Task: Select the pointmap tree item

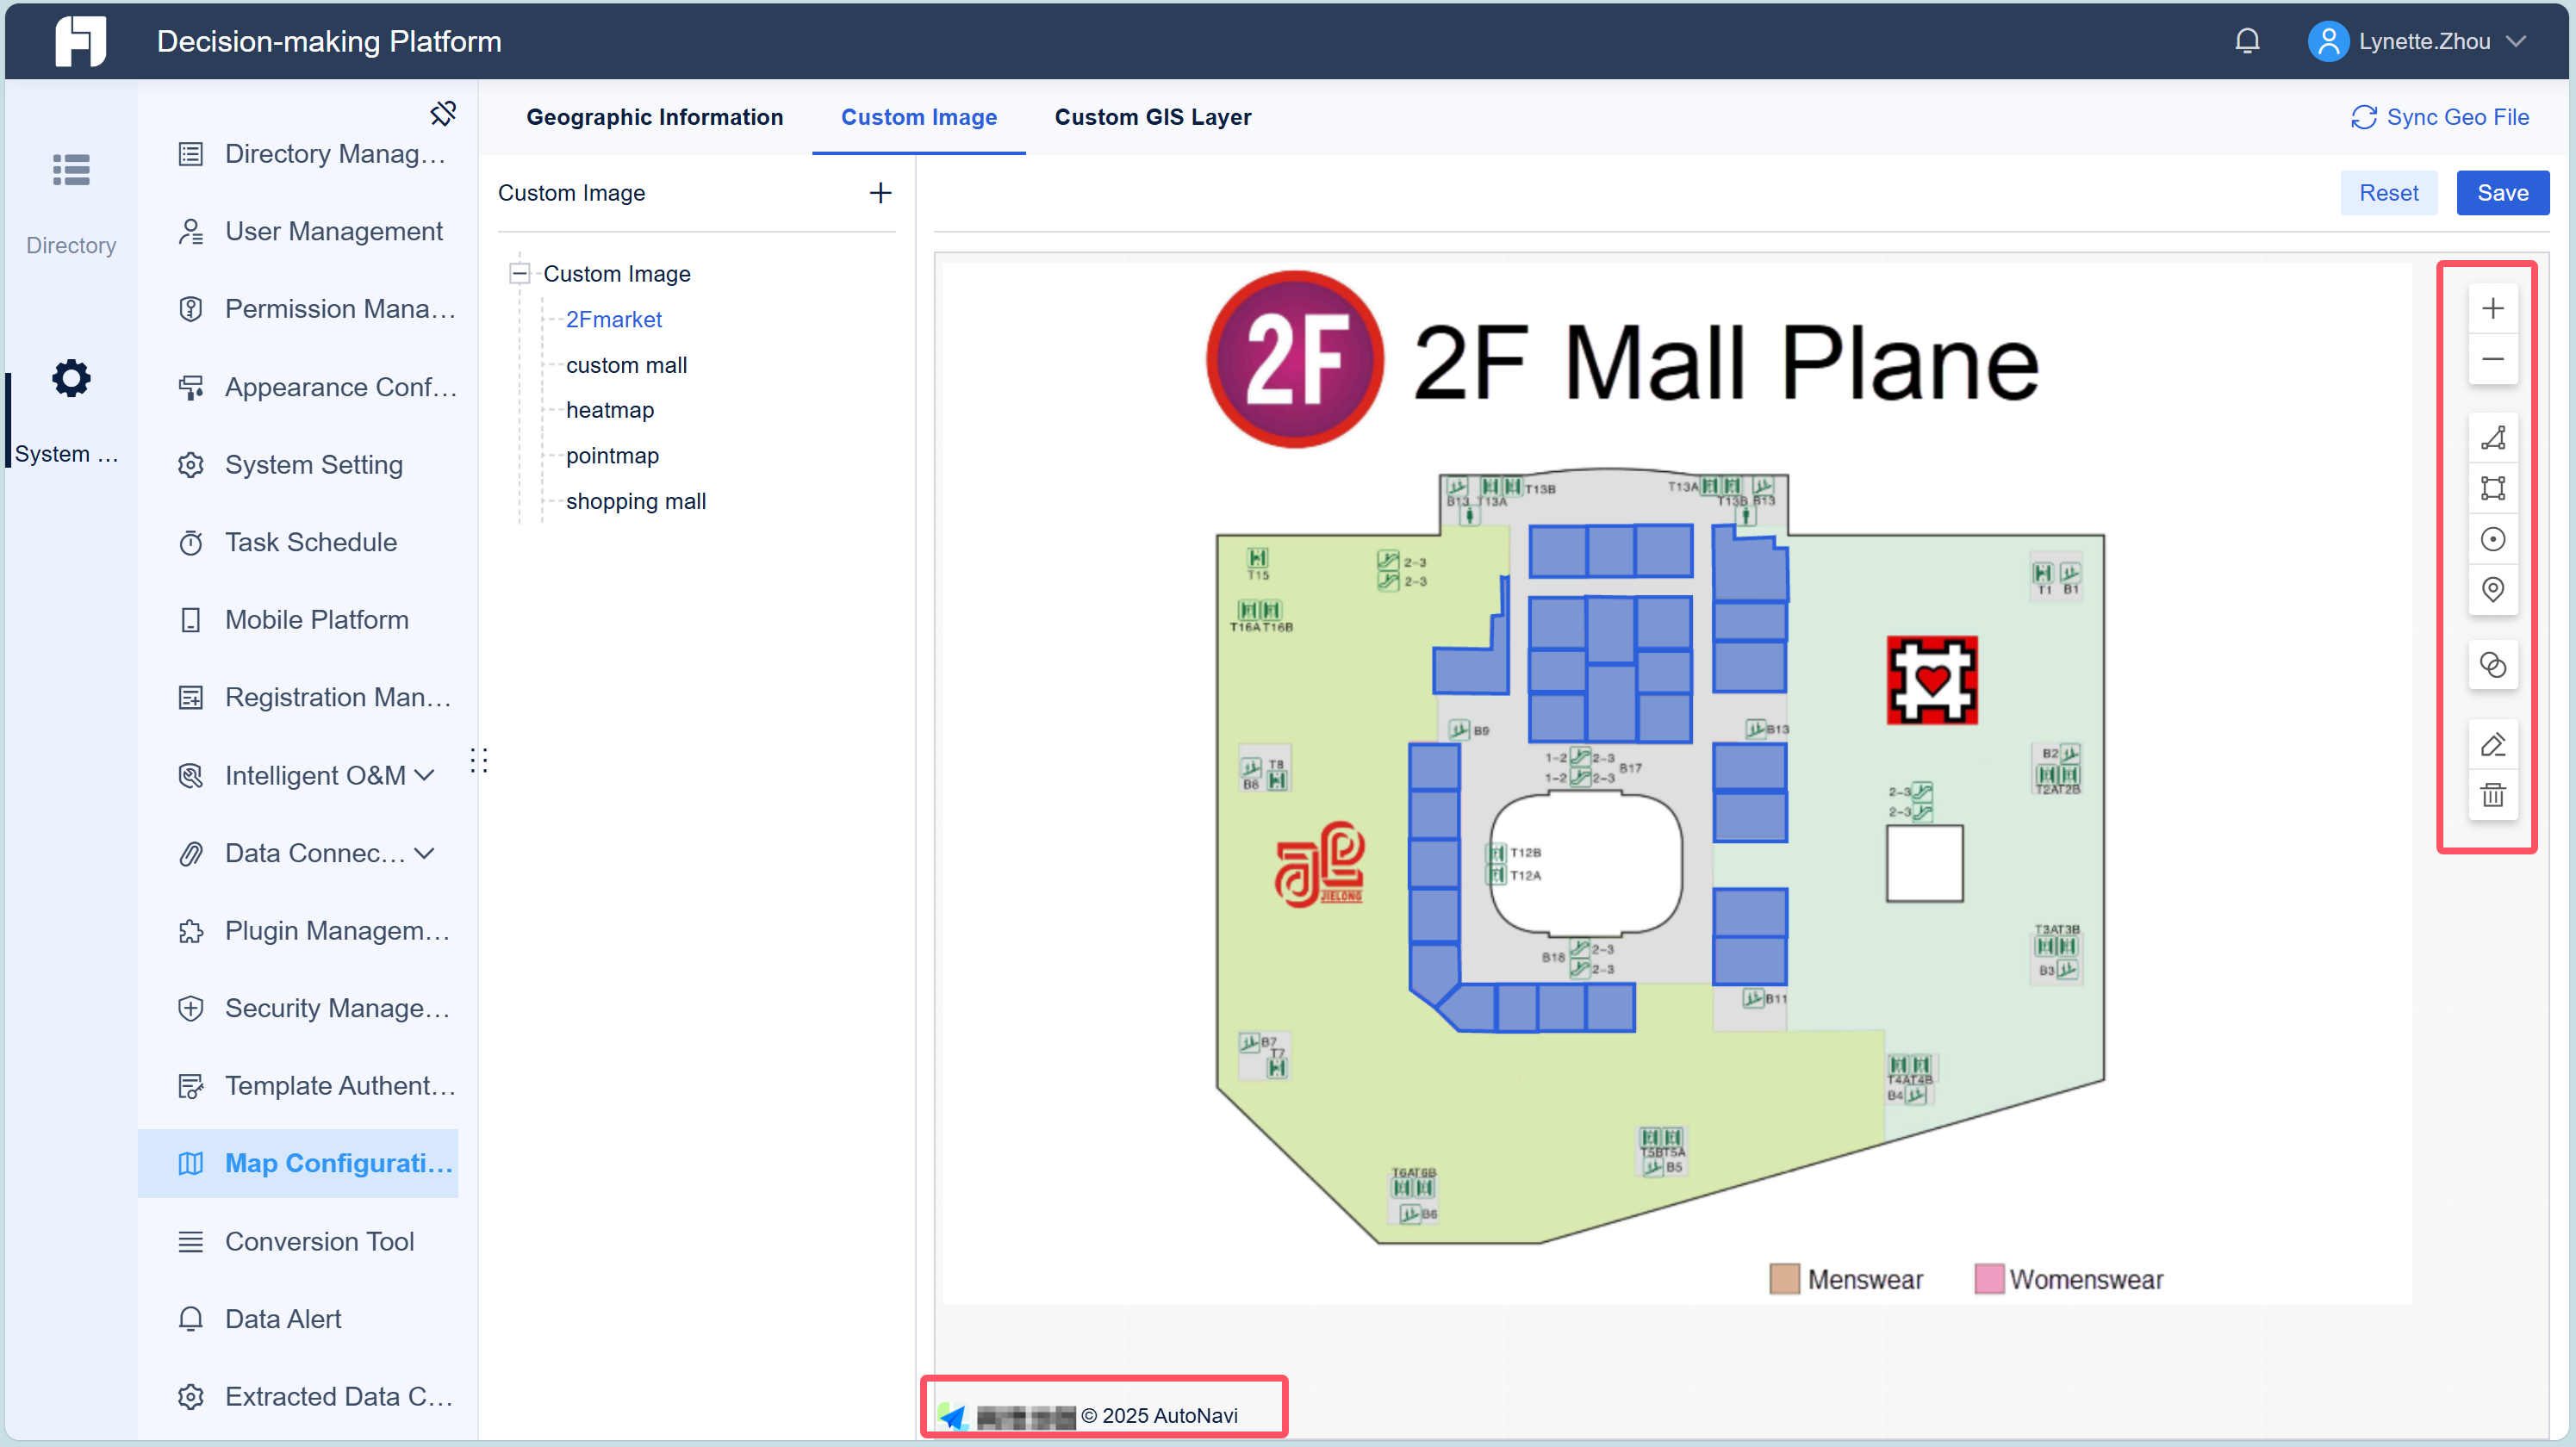Action: (612, 456)
